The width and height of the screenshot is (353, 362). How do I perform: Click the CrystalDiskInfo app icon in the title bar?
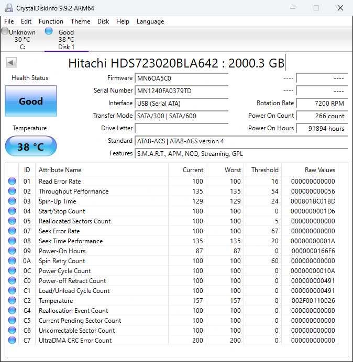9,8
